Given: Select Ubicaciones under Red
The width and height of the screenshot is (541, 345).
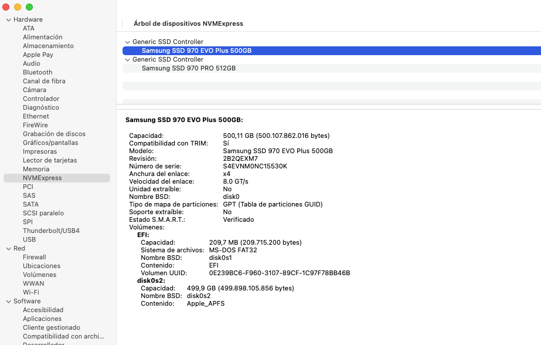Looking at the screenshot, I should (42, 266).
